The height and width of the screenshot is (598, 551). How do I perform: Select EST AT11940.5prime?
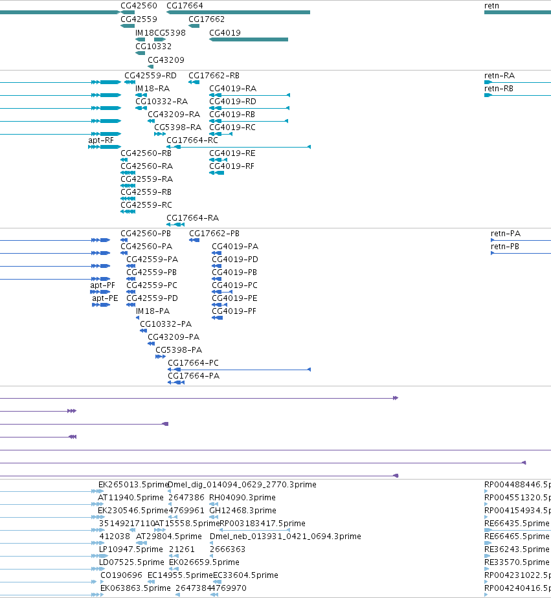pos(131,497)
